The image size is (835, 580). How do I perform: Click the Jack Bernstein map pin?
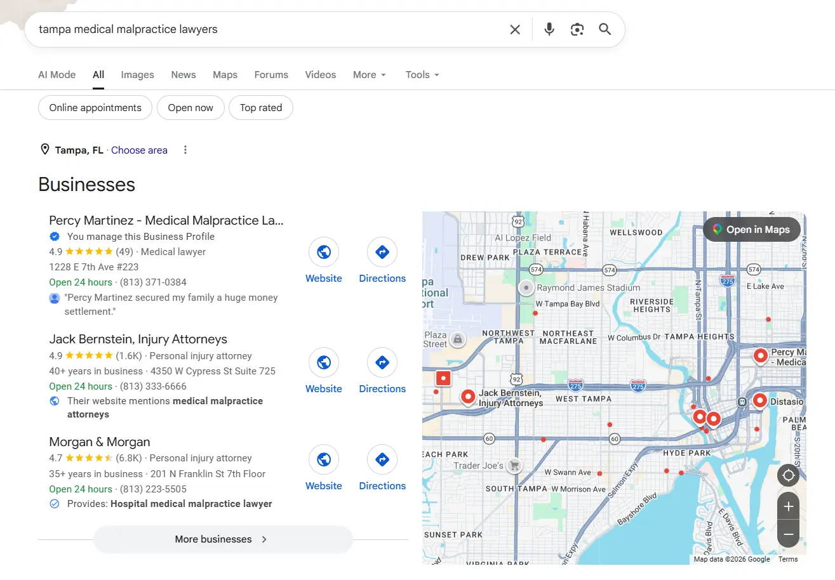tap(468, 397)
